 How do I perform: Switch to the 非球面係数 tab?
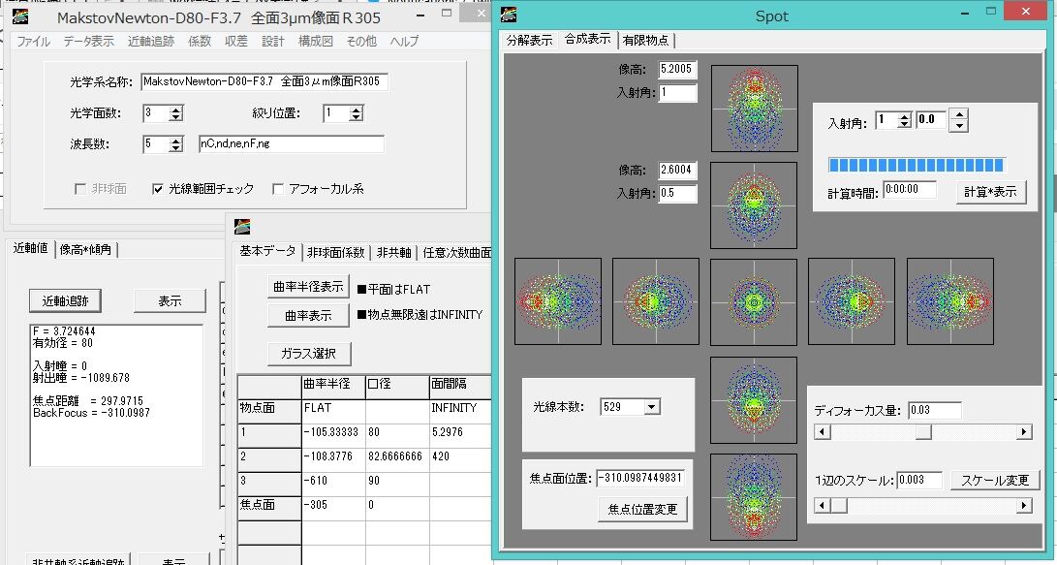pos(336,252)
